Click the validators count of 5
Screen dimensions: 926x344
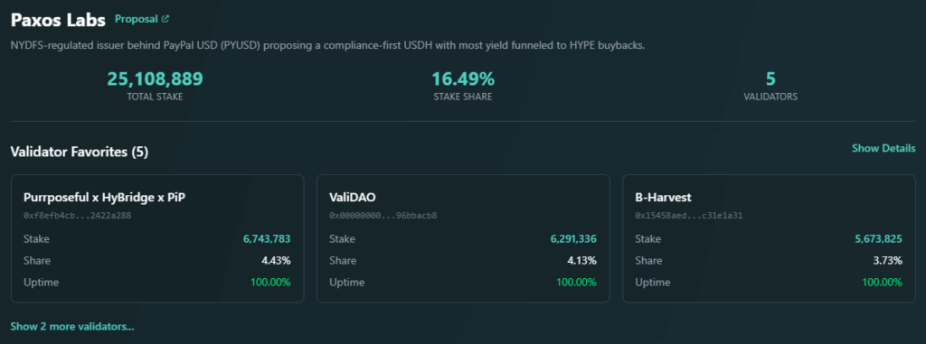point(770,79)
